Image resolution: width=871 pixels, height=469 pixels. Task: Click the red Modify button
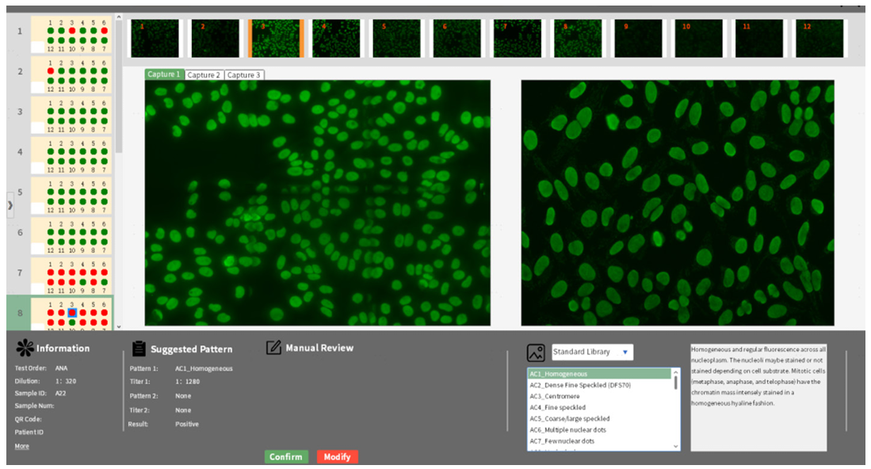[x=337, y=457]
